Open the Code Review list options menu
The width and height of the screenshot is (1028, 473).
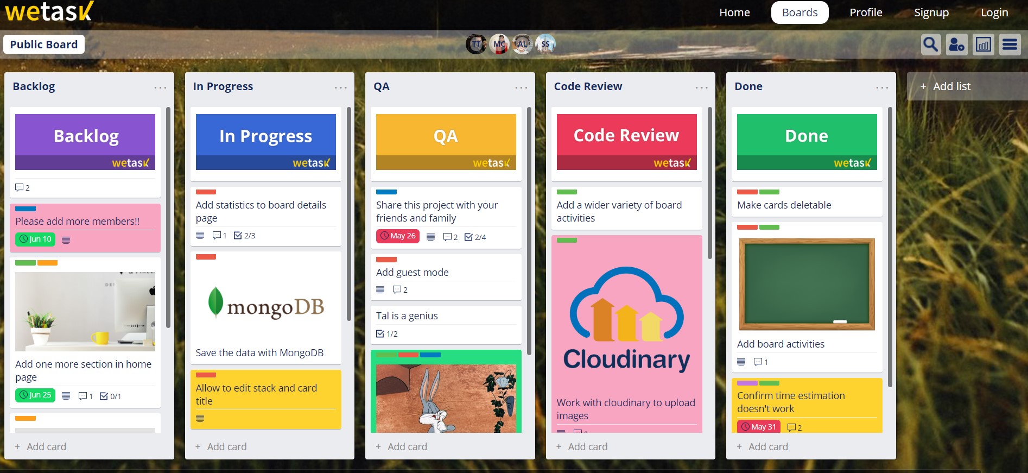point(701,87)
